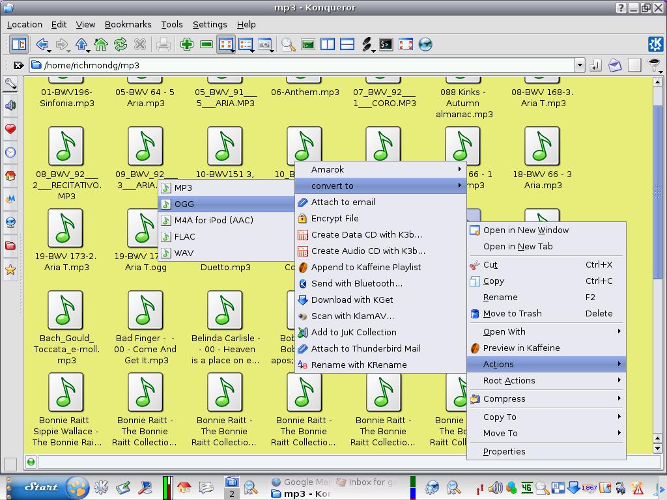667x500 pixels.
Task: Select file 01-BWV196-Sinfonia.mp3
Action: 67,92
